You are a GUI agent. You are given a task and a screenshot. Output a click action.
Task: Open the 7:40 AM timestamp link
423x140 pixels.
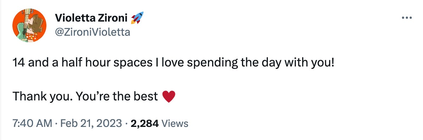[32, 124]
